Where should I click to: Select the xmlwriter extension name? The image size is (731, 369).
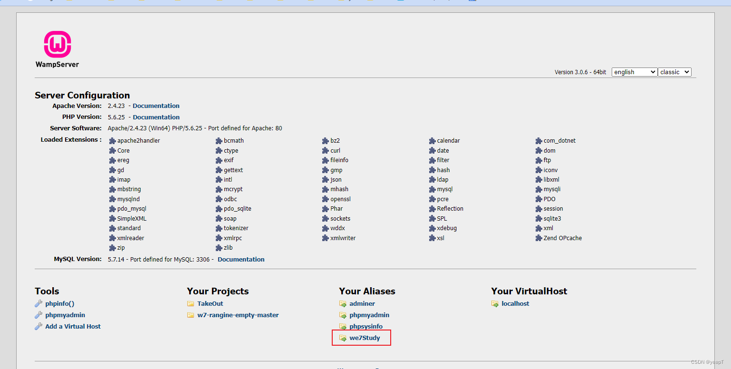[x=343, y=238]
